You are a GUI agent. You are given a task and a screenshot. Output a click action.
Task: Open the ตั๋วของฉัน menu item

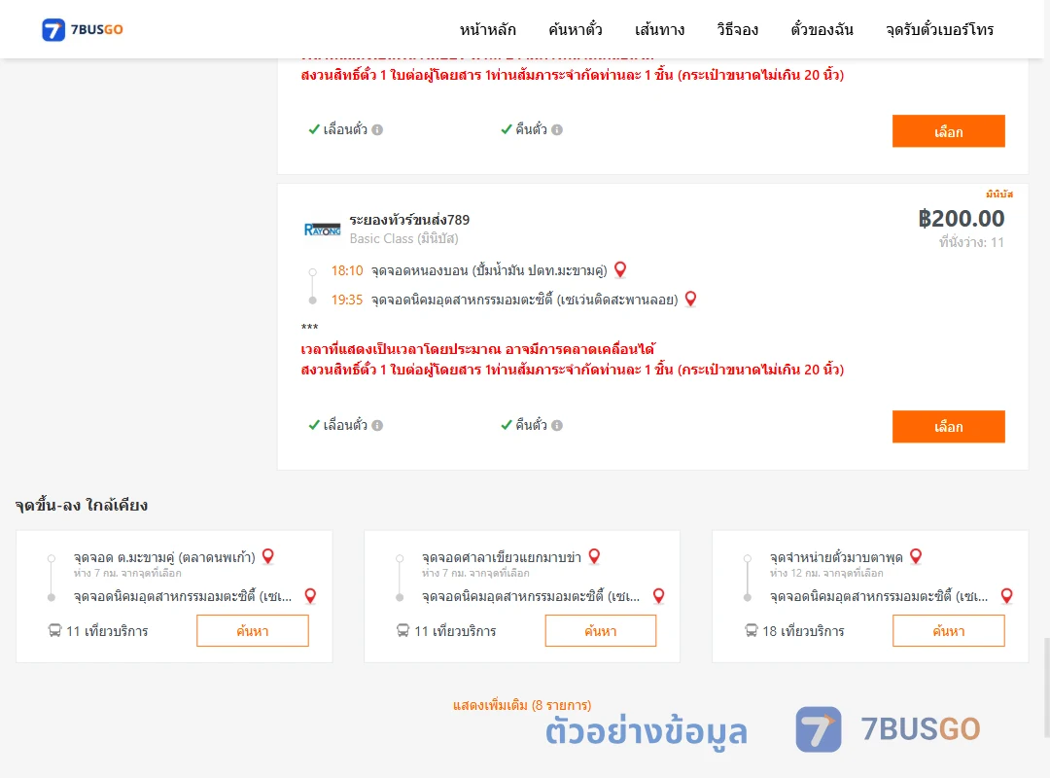point(822,29)
